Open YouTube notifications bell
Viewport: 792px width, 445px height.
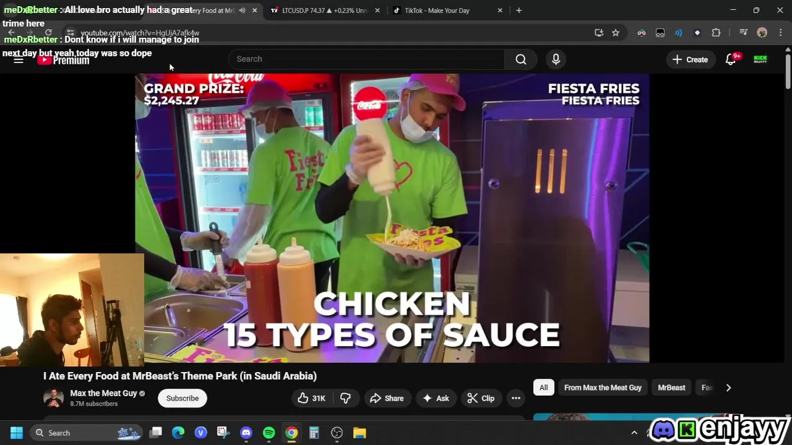pos(731,59)
